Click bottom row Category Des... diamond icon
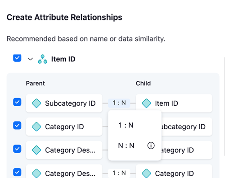 (x=36, y=173)
